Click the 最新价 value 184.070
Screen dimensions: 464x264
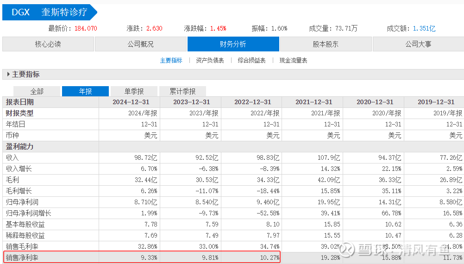pos(86,28)
